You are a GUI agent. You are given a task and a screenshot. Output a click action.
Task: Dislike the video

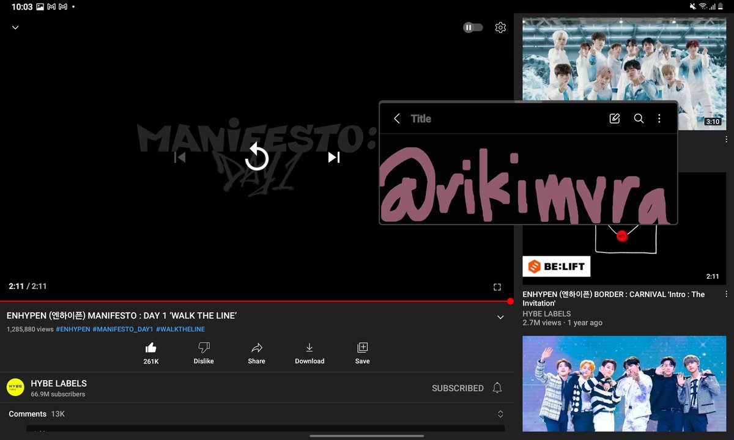tap(204, 353)
